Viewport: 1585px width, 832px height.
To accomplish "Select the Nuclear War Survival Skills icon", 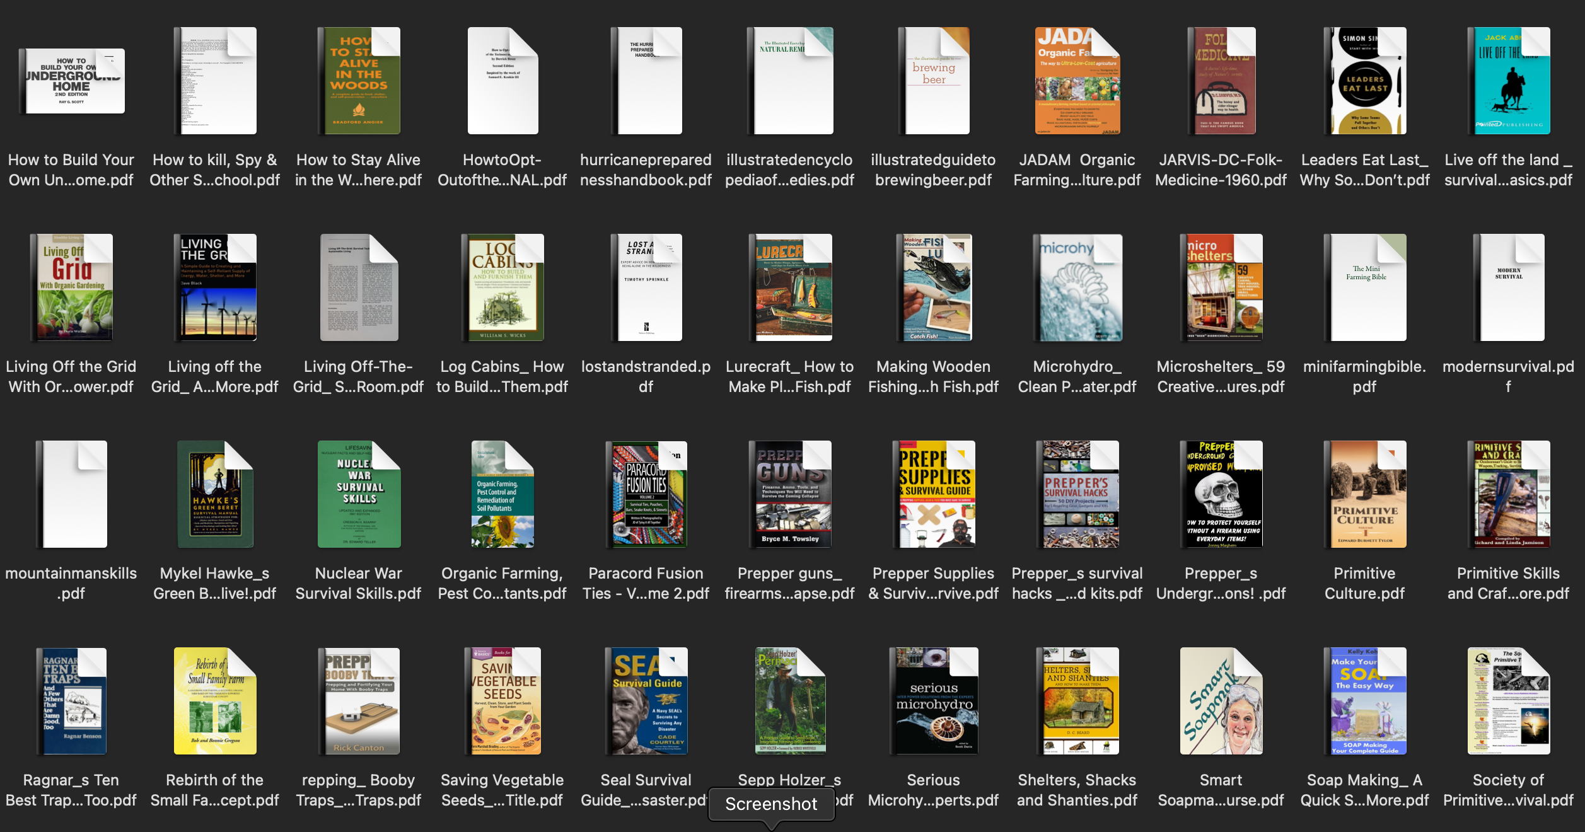I will point(359,494).
